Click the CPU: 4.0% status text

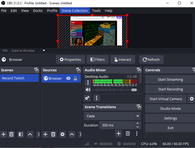coord(149,144)
